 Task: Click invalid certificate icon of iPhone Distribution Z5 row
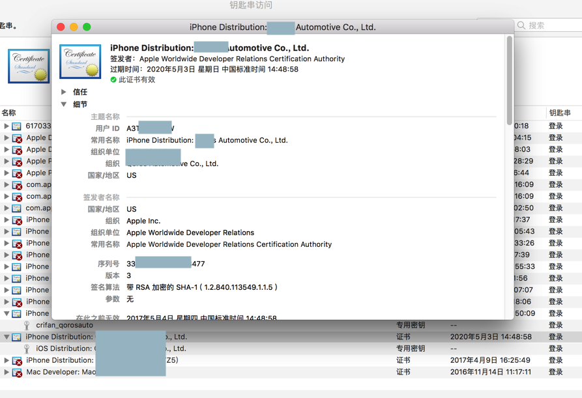tap(17, 360)
